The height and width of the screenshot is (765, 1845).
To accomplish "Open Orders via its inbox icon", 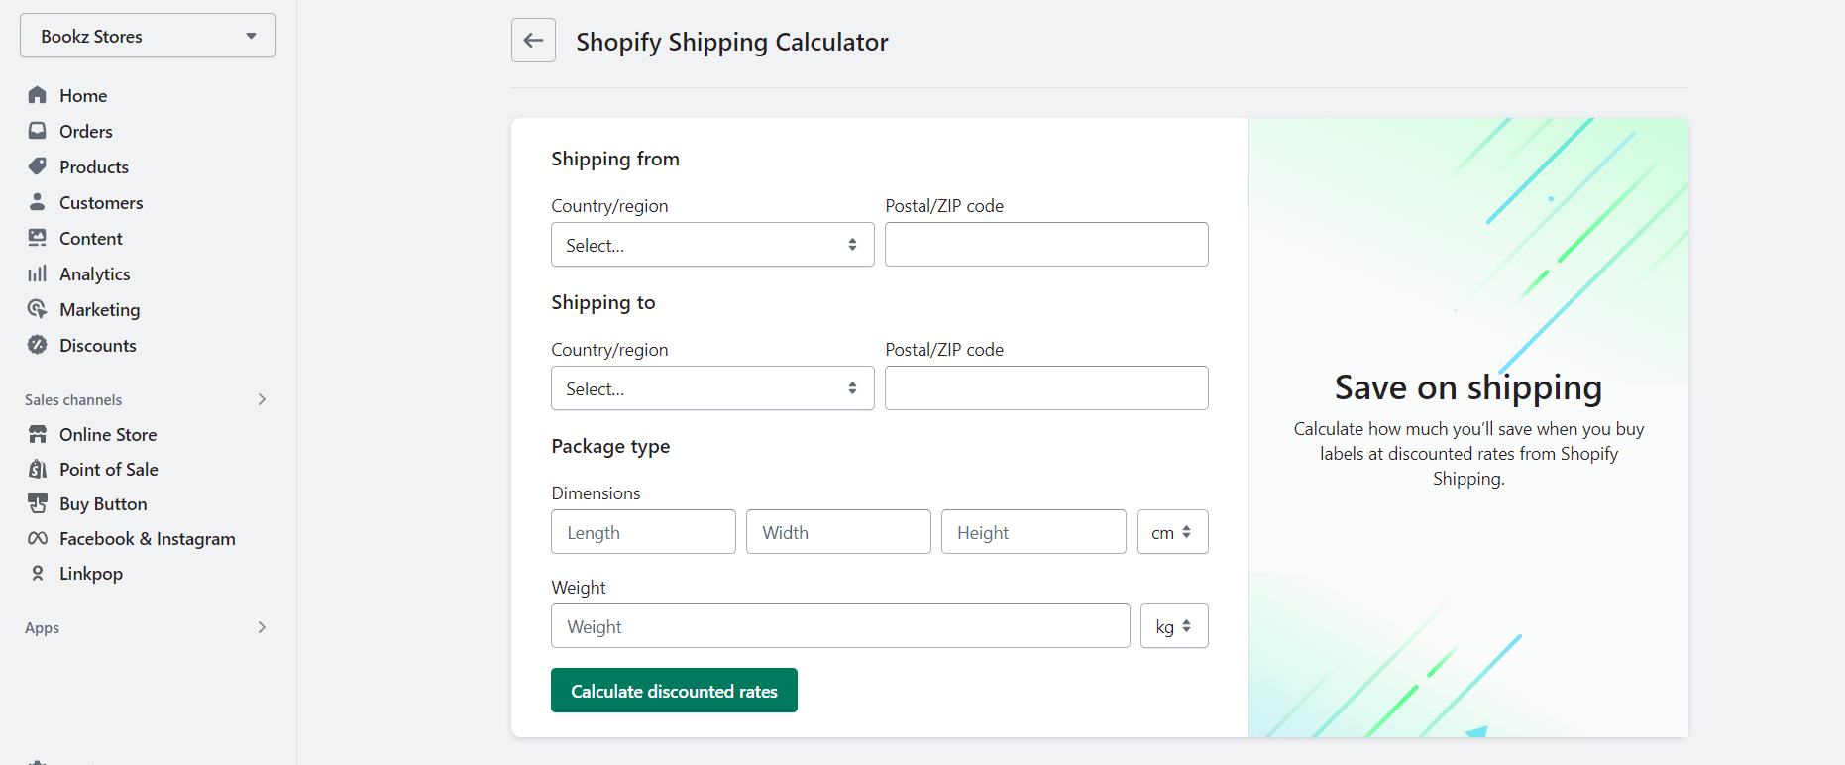I will 38,131.
